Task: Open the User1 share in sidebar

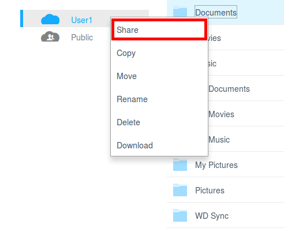Action: 84,18
